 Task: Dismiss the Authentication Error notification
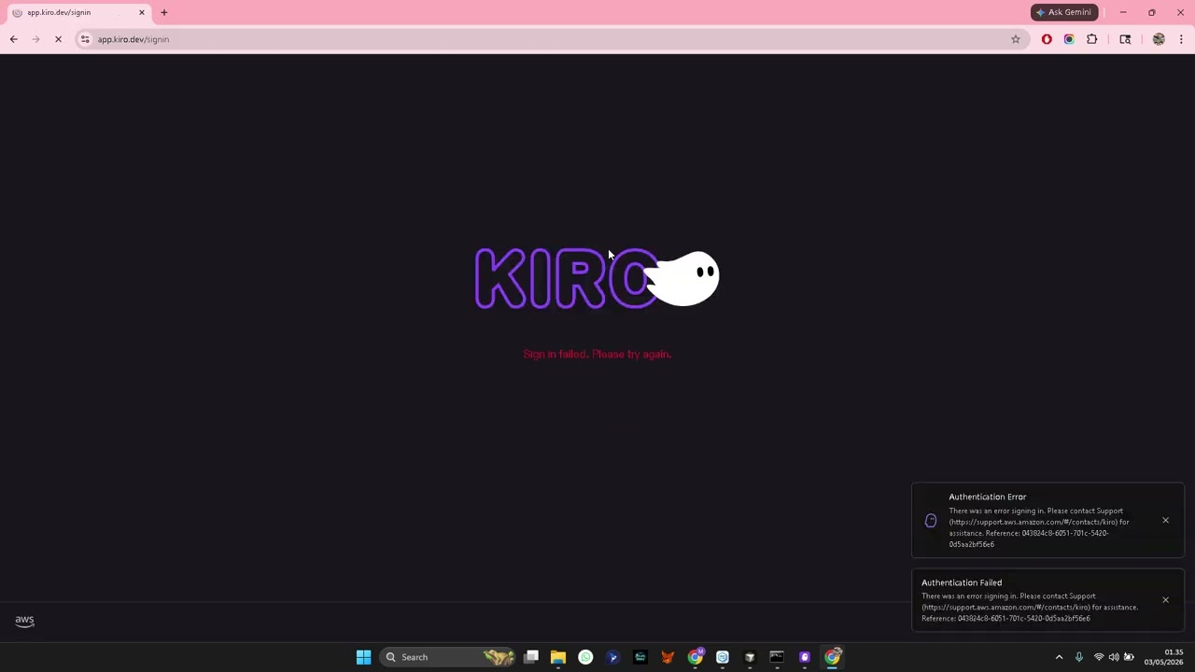(1165, 520)
